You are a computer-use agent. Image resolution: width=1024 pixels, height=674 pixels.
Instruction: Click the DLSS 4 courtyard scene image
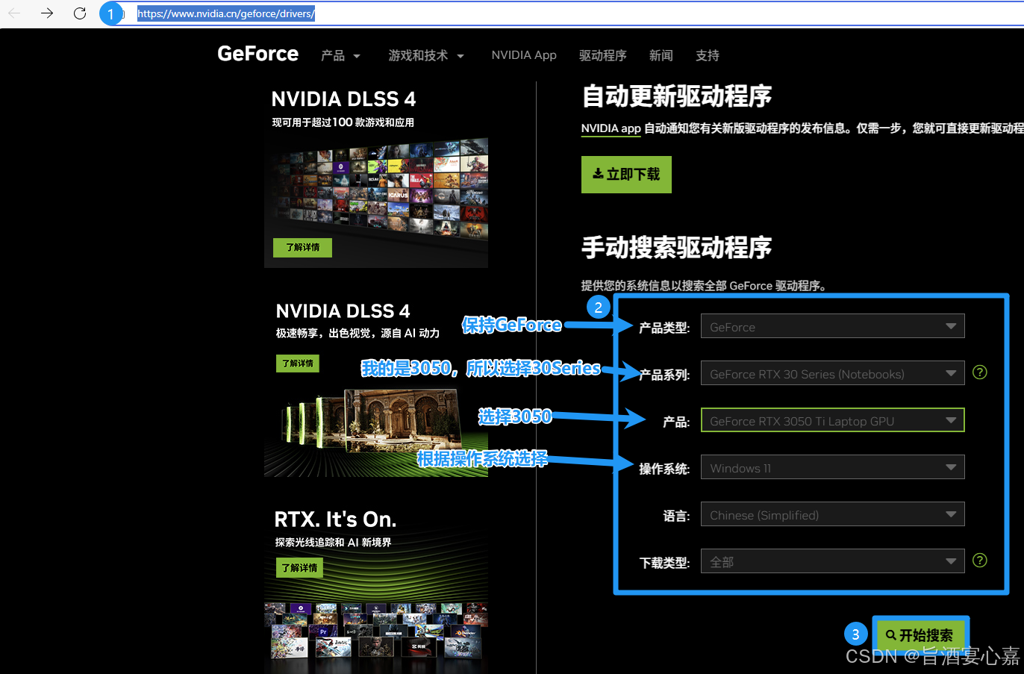point(376,433)
